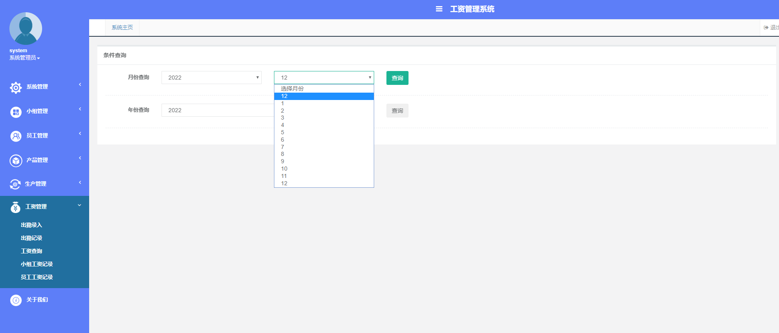The image size is (779, 333).
Task: Expand the 系统管理 menu chevron
Action: click(x=80, y=84)
